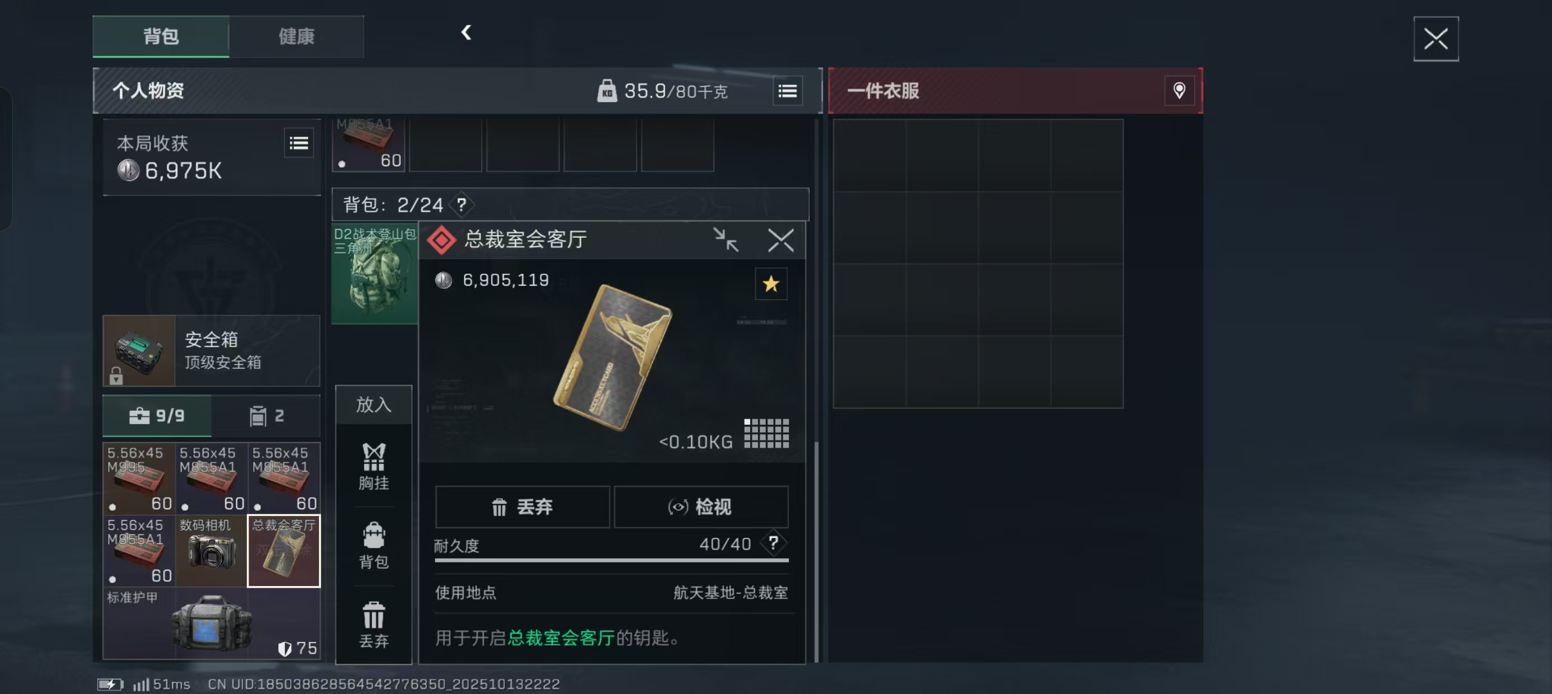1552x694 pixels.
Task: Switch to the pocket slots 2 toggle
Action: (267, 416)
